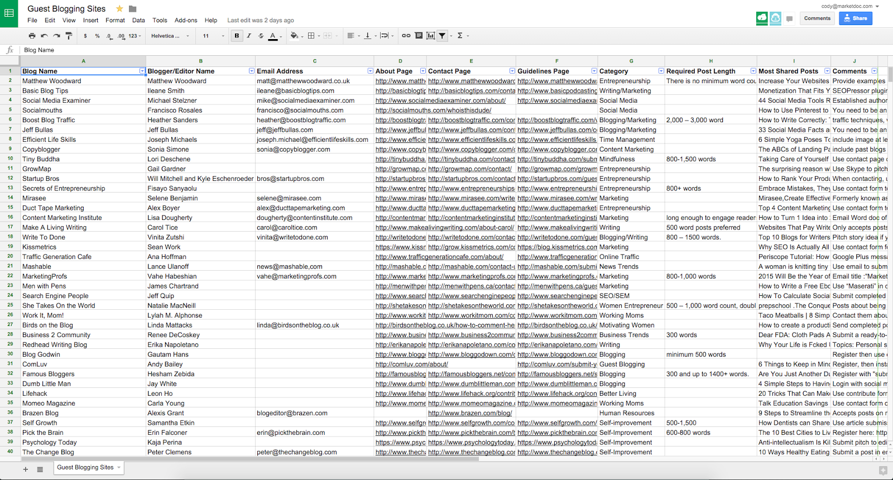Click the Explore icon at bottom right
This screenshot has width=893, height=480.
(x=882, y=471)
